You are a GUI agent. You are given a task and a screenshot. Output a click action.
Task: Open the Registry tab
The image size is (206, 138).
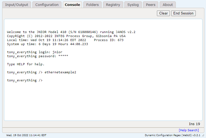pos(113,5)
